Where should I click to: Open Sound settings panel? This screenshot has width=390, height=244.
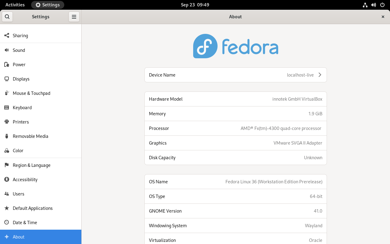[41, 50]
